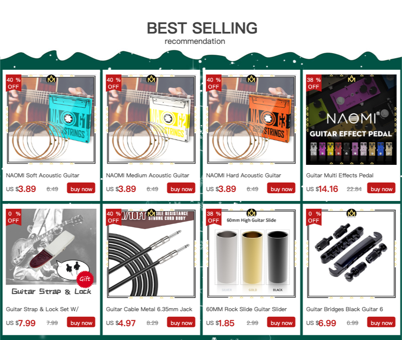Viewport: 402px width, 340px height.
Task: Open the black guitar cable product image
Action: point(151,253)
